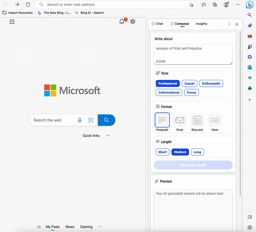Open The New Bing bookmark

[x=54, y=13]
